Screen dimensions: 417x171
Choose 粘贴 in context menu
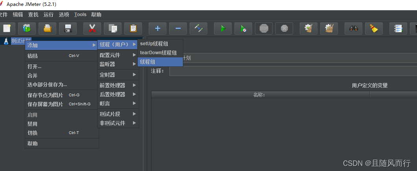[61, 56]
